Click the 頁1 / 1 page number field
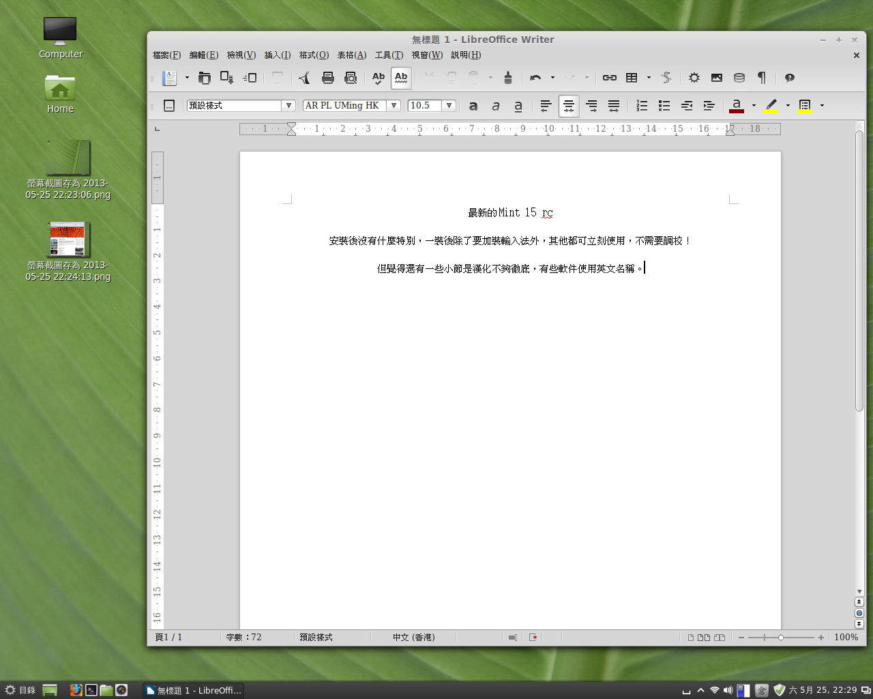Image resolution: width=873 pixels, height=699 pixels. [168, 638]
